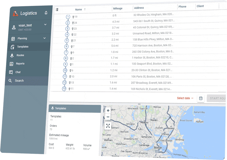The height and width of the screenshot is (160, 227).
Task: Open the notifications bell
Action: pyautogui.click(x=46, y=13)
